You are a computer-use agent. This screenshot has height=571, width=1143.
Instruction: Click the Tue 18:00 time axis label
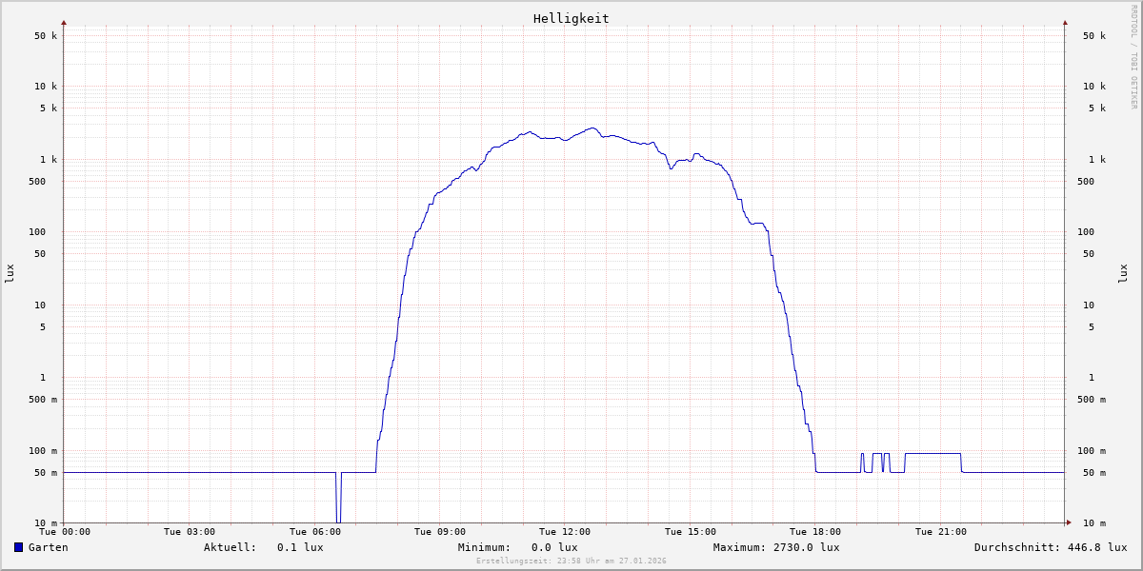click(815, 532)
